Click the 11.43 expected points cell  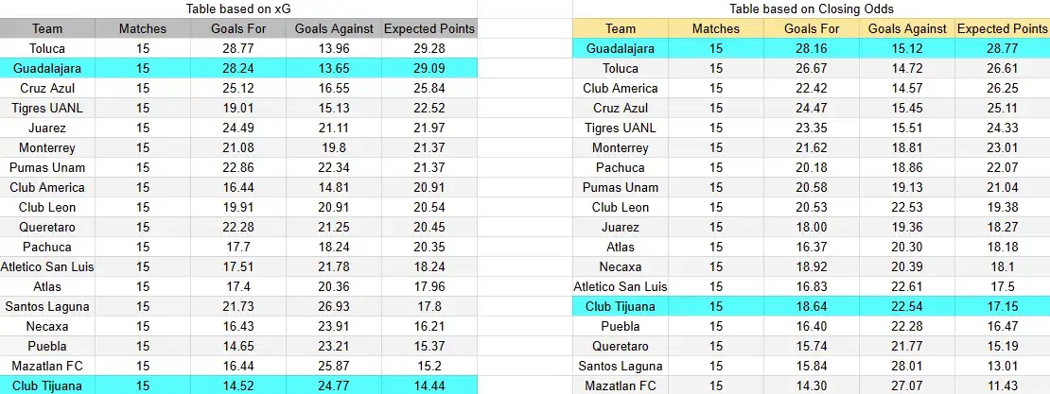point(1003,386)
